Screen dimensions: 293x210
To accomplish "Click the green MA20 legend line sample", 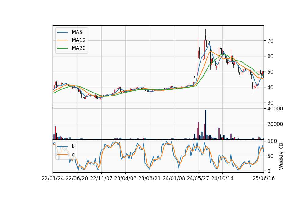I will click(62, 48).
